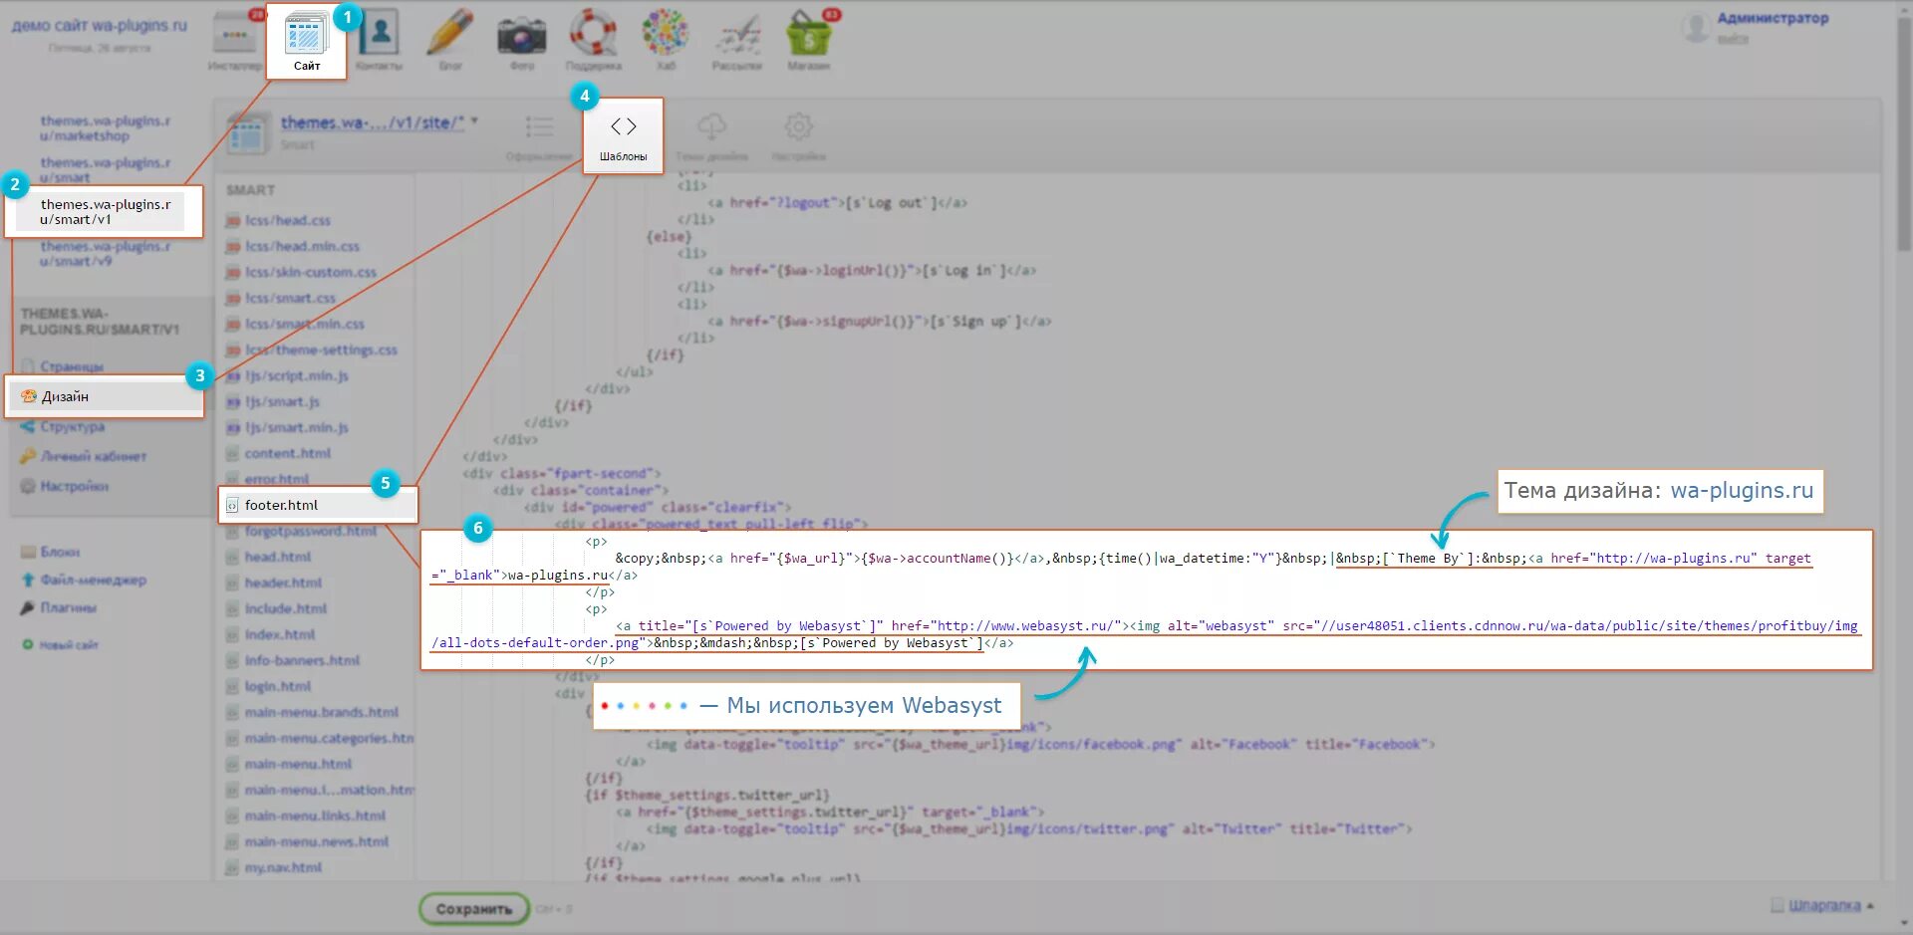Open !css/skin-custom.css file

311,272
